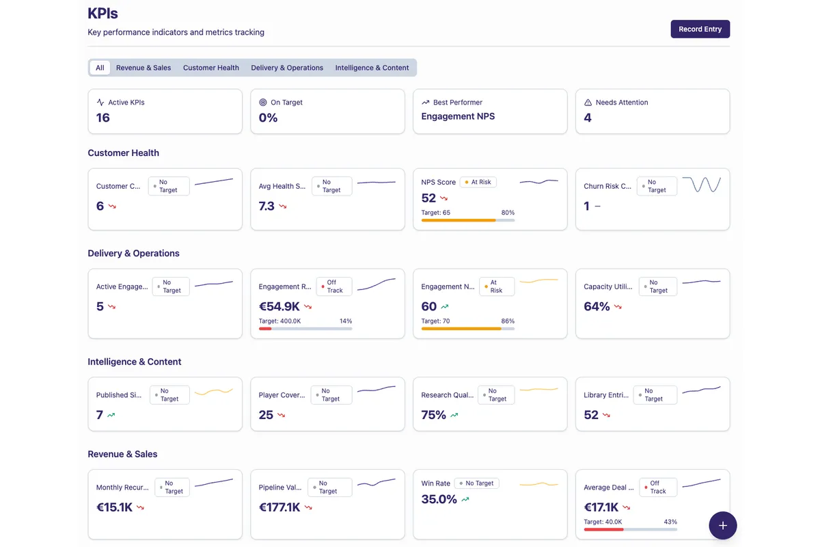The image size is (820, 547).
Task: Click the green arrow beside Published Si... value 7
Action: click(113, 414)
